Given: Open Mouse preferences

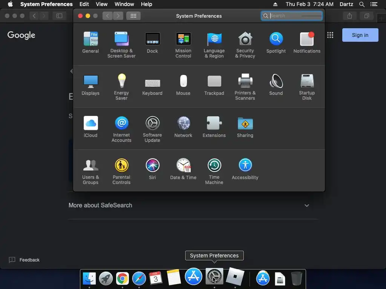Looking at the screenshot, I should pos(183,85).
